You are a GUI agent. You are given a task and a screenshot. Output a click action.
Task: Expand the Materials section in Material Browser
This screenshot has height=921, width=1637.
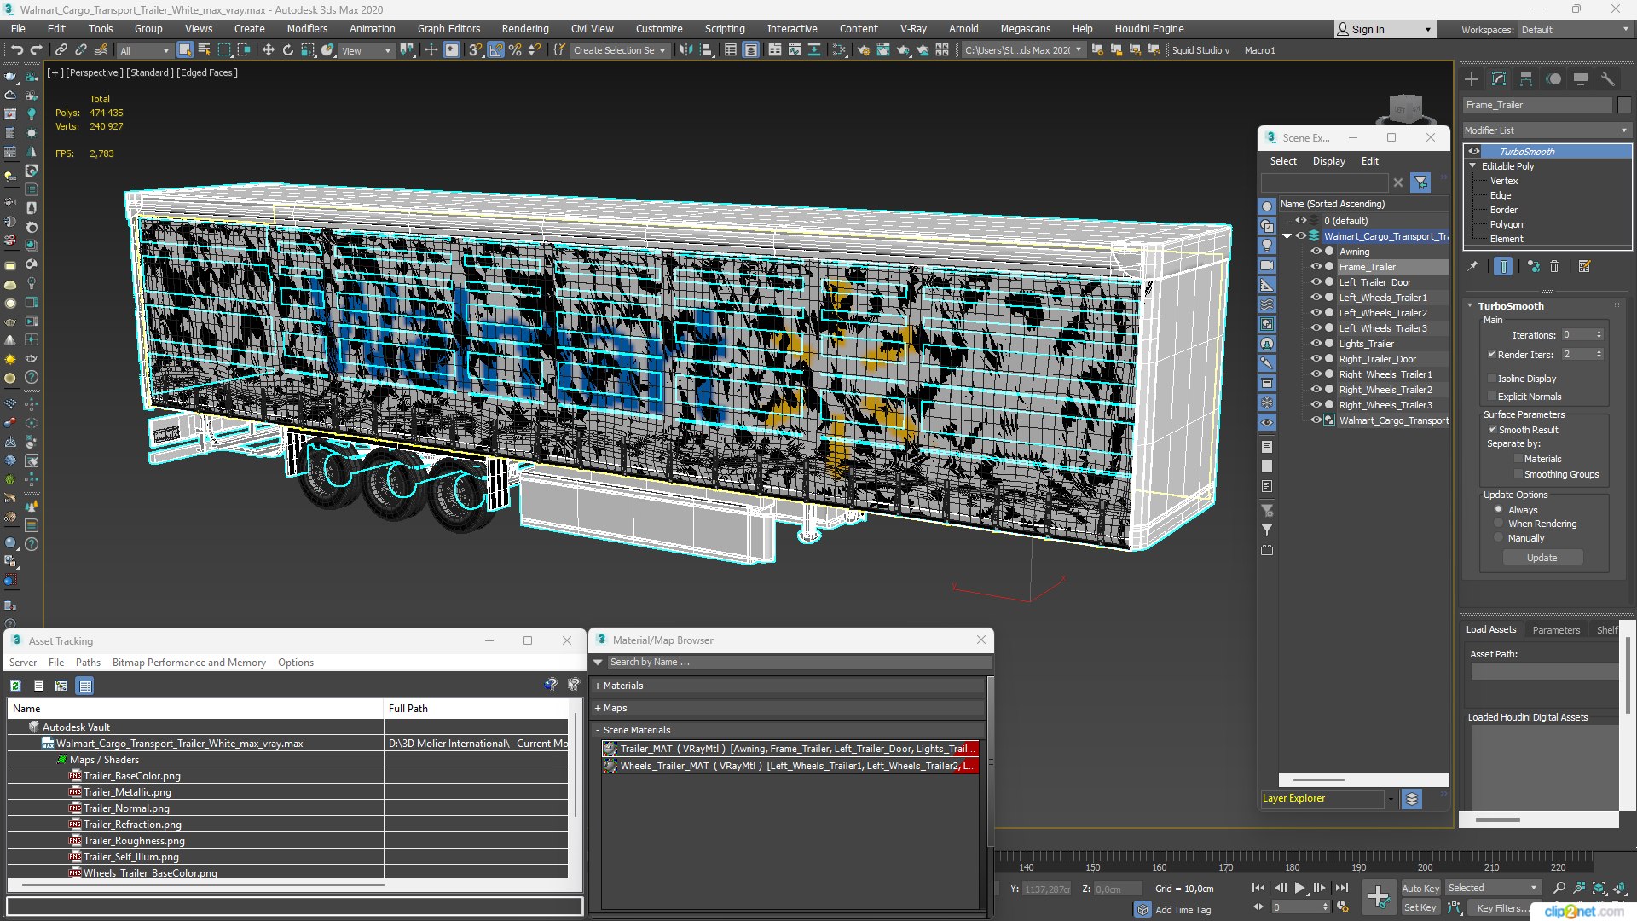(789, 686)
